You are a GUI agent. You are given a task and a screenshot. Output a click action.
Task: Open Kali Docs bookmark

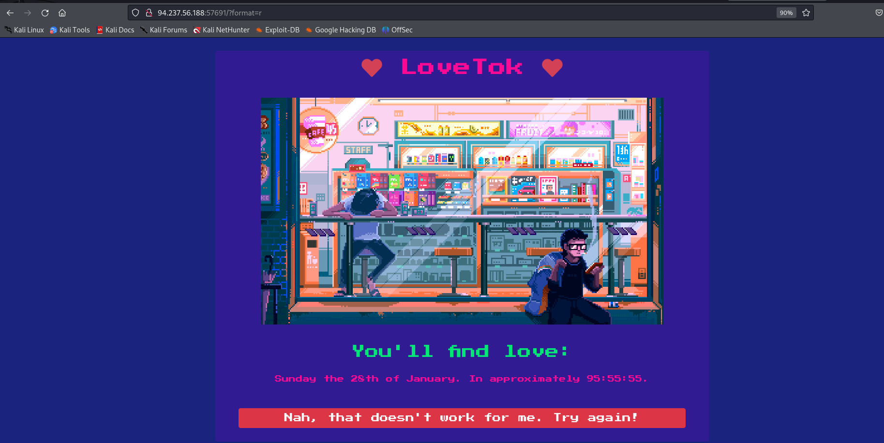(115, 30)
